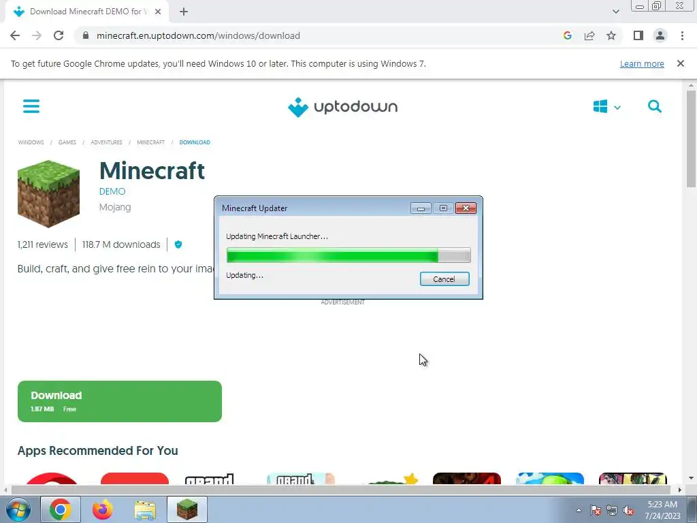Image resolution: width=697 pixels, height=523 pixels.
Task: Open the Uptodown search
Action: click(x=654, y=106)
